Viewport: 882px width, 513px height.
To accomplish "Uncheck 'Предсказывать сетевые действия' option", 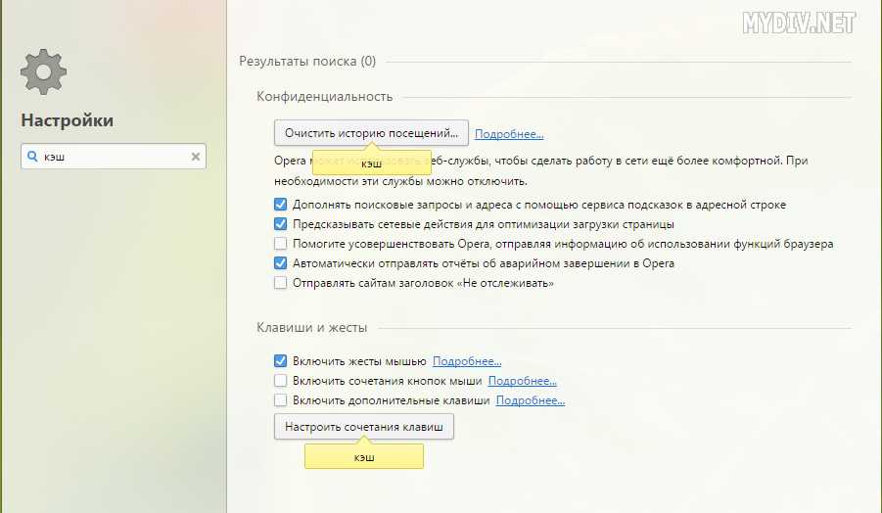I will coord(281,224).
